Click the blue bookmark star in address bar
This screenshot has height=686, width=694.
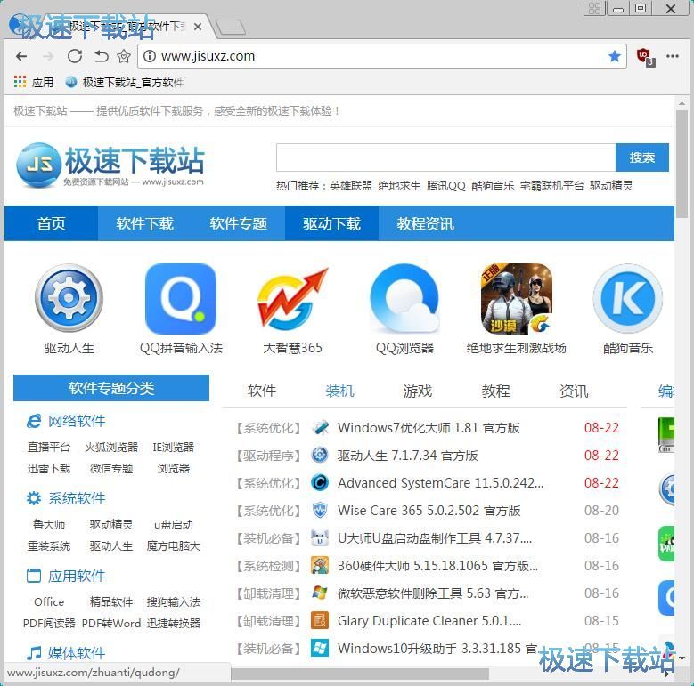tap(615, 56)
